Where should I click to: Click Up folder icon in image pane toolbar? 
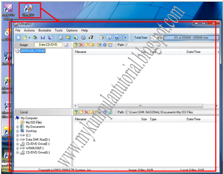(76, 45)
